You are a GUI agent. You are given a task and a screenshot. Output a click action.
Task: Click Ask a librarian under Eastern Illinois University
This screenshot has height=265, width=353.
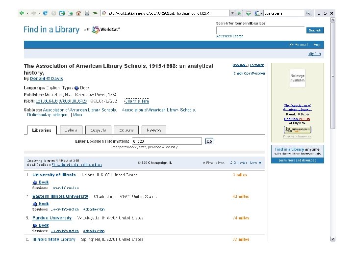[x=94, y=210]
